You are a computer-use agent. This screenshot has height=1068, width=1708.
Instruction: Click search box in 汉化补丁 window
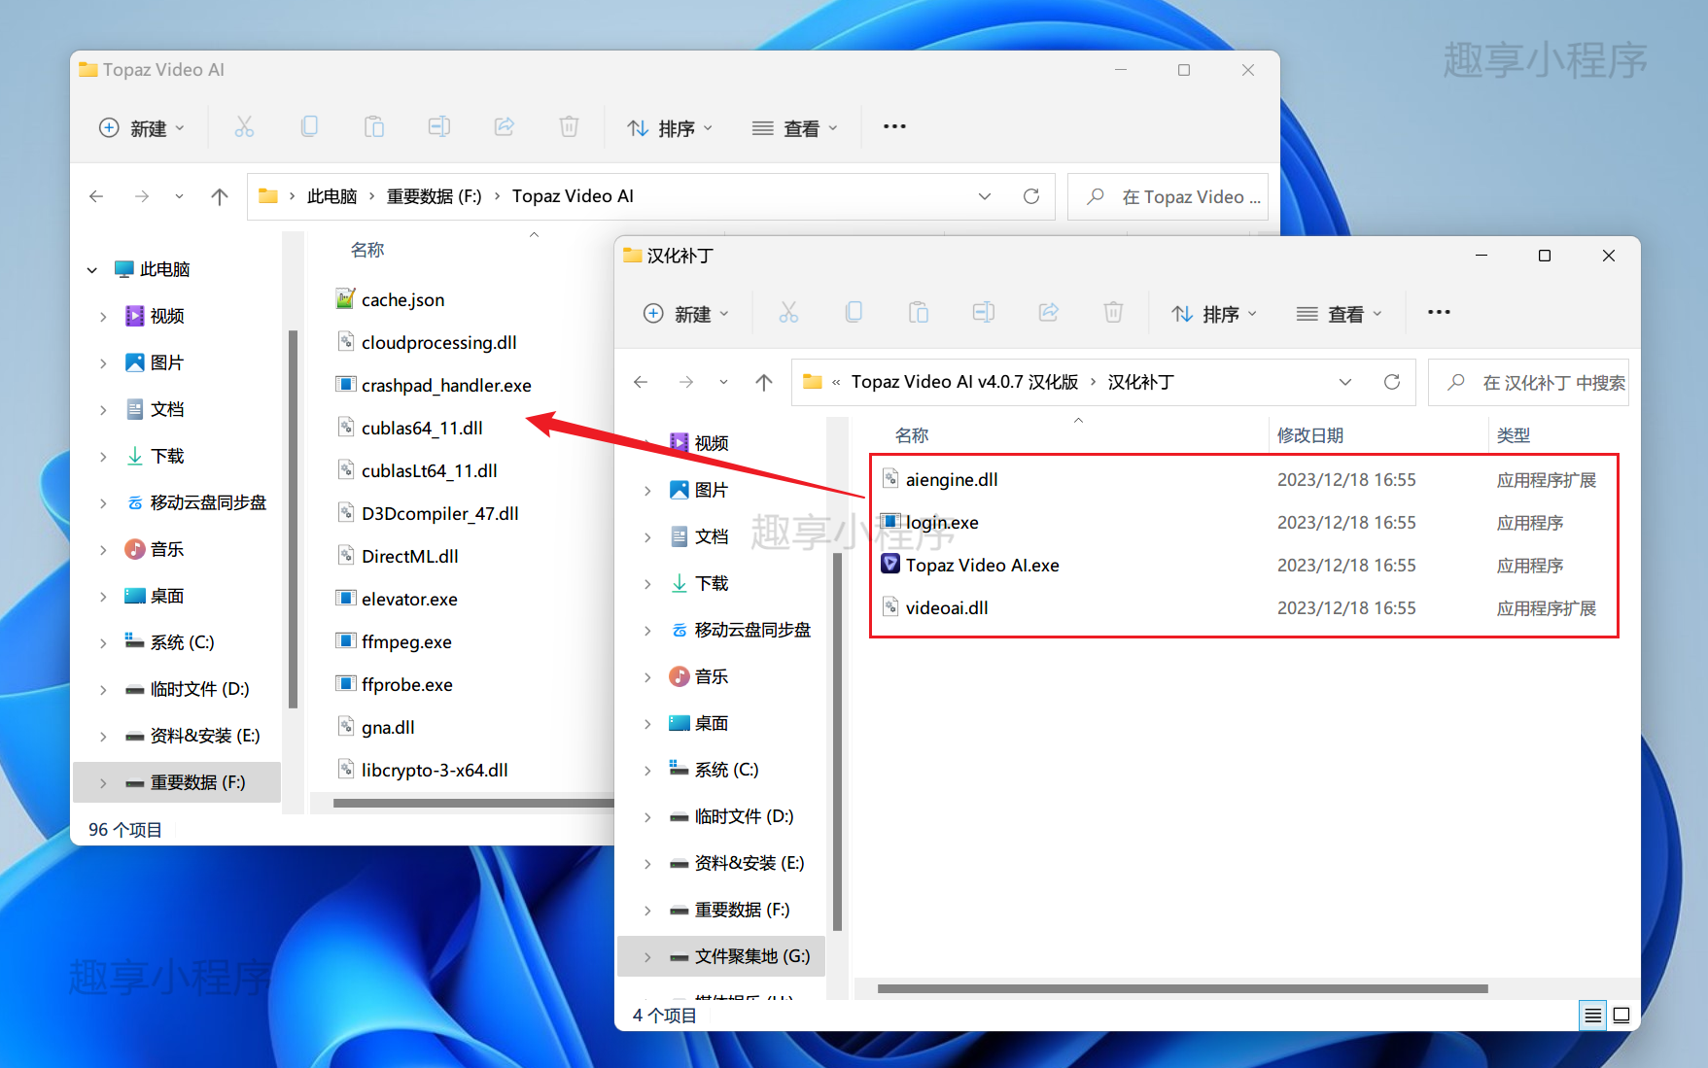(1528, 382)
